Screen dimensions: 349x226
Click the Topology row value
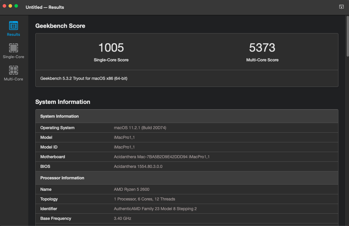click(x=144, y=199)
